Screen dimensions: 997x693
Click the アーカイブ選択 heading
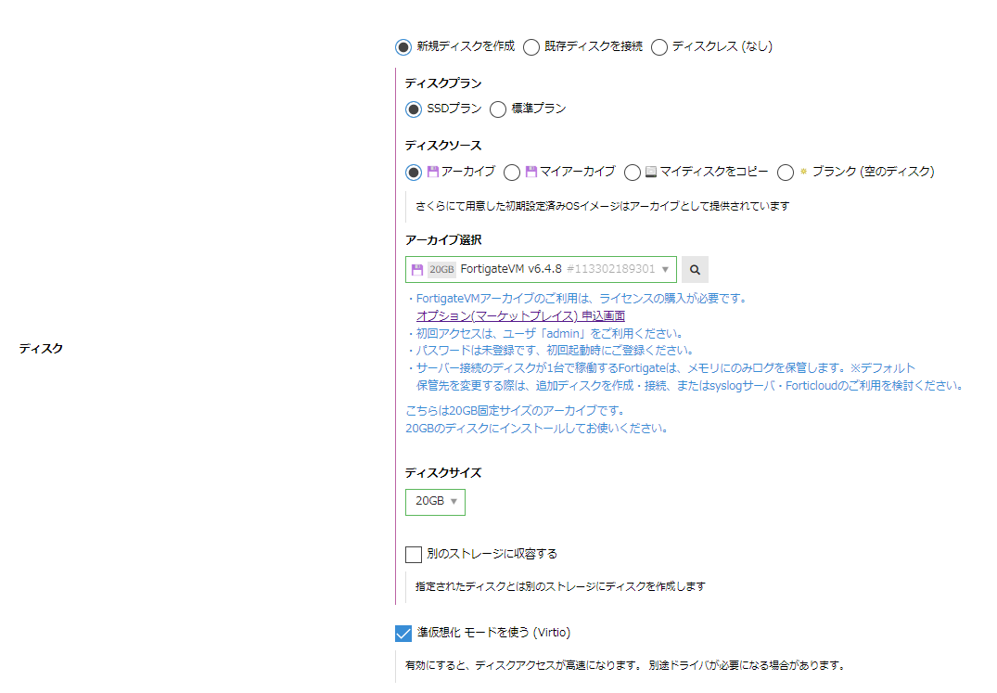(443, 239)
